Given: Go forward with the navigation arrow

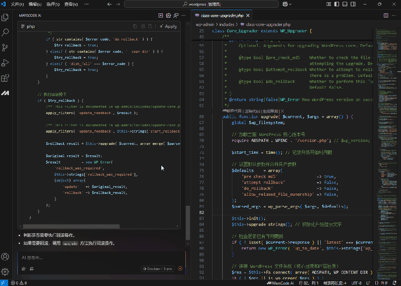Looking at the screenshot, I should coord(118,4).
